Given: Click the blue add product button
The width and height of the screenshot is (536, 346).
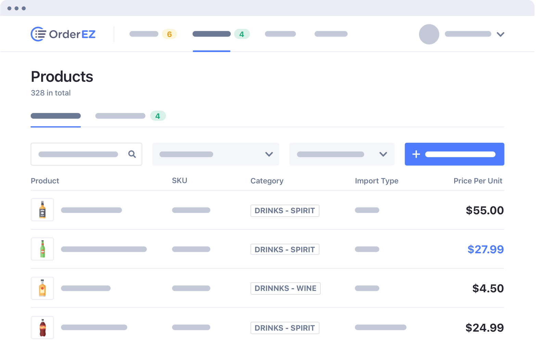Looking at the screenshot, I should point(454,154).
